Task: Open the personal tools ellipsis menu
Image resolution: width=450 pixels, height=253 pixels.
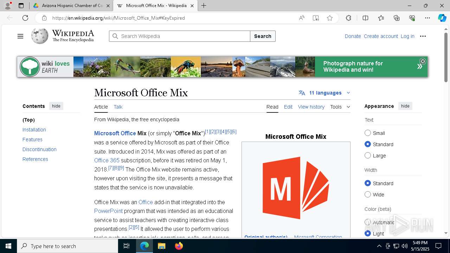Action: (423, 36)
